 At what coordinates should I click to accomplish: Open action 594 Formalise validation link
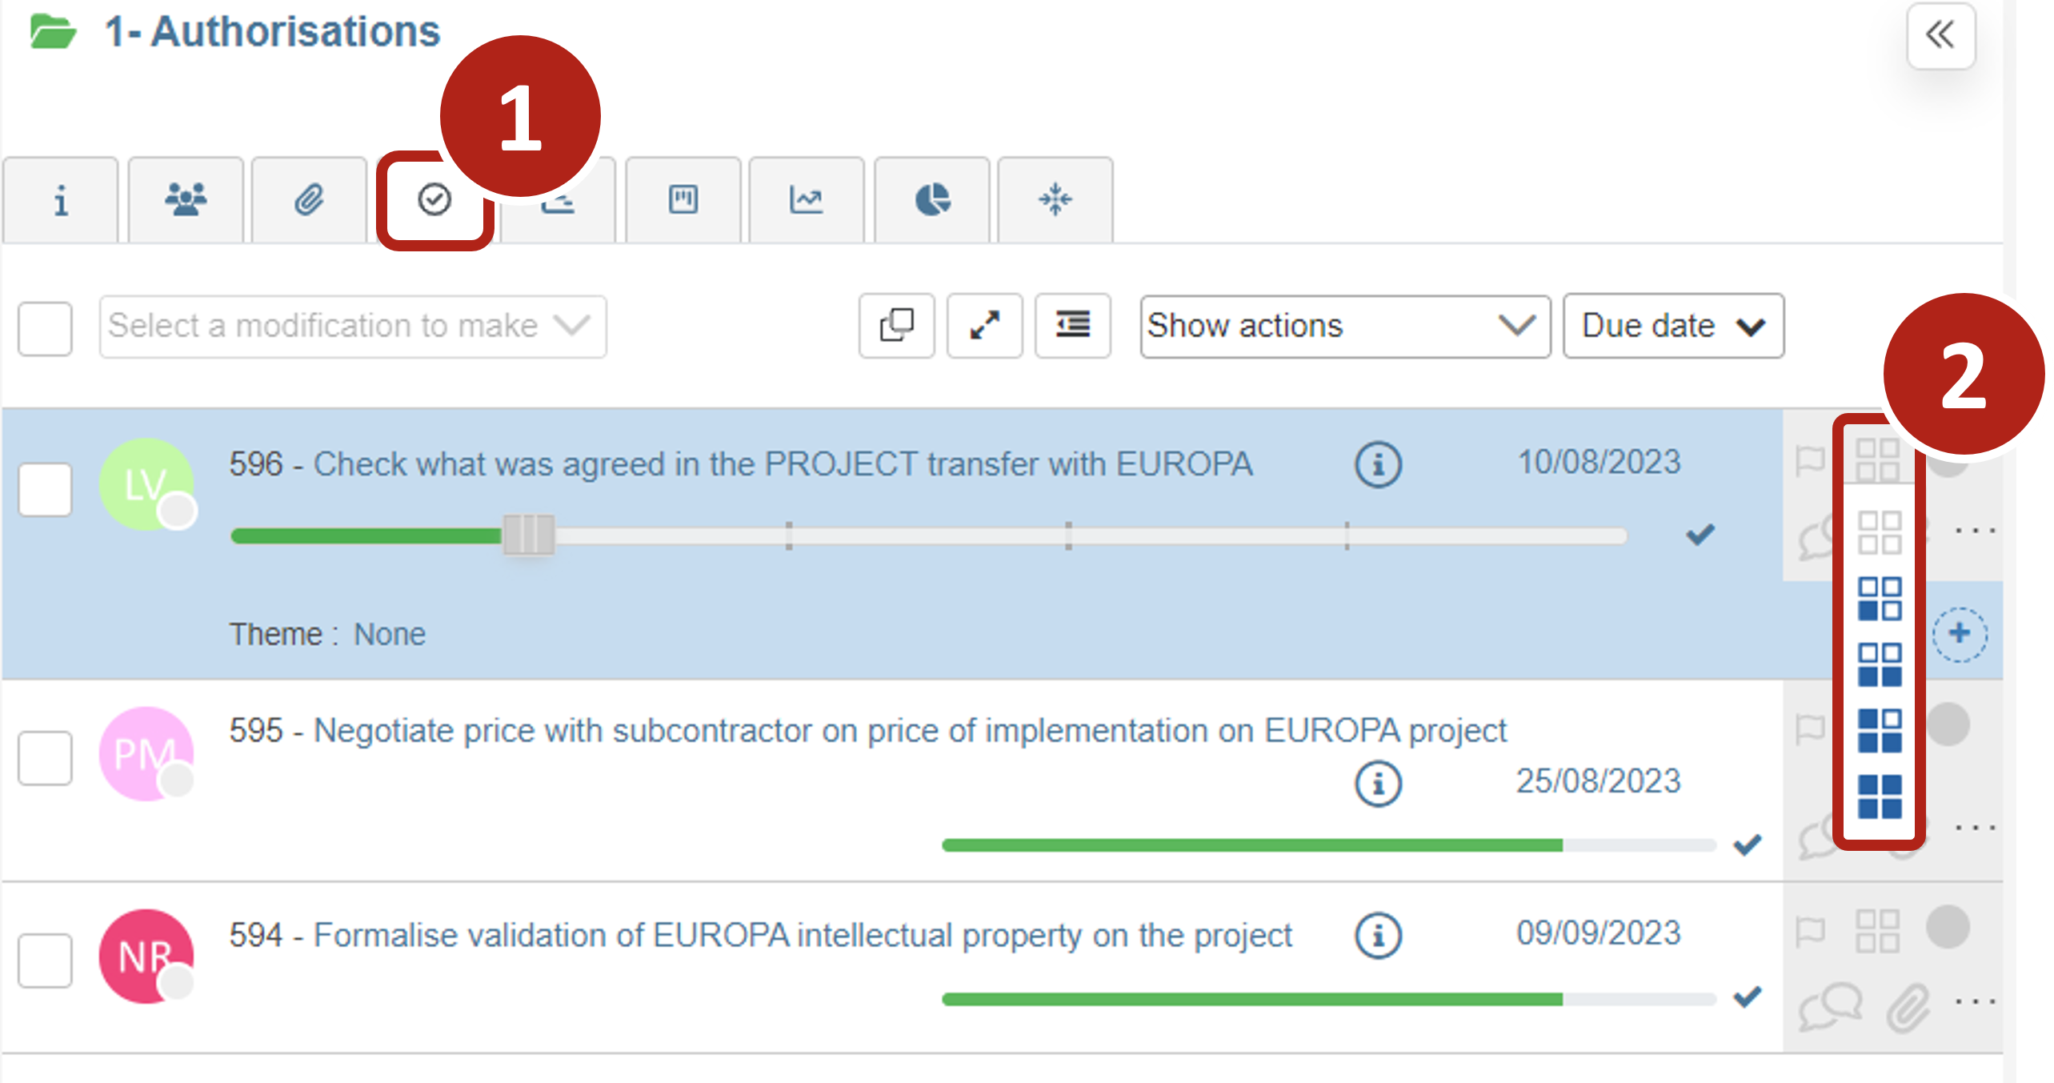click(x=802, y=935)
